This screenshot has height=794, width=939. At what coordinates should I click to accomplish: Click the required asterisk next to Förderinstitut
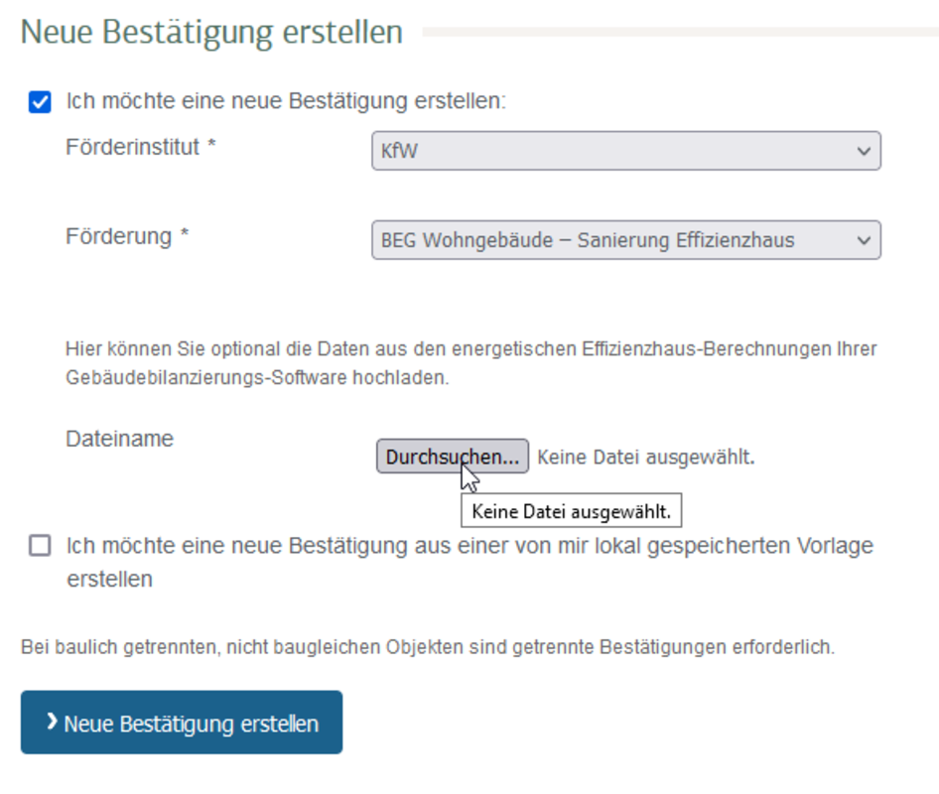[x=210, y=147]
